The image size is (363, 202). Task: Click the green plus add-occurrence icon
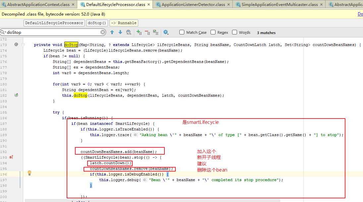pyautogui.click(x=138, y=32)
